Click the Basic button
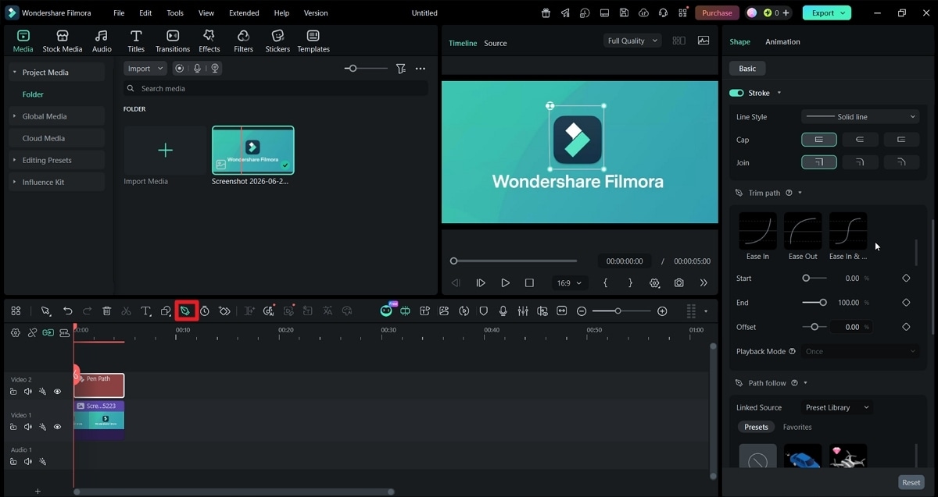Screen dimensions: 938x497 747,69
